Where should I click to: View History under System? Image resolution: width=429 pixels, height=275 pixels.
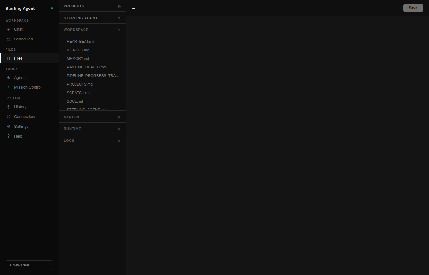click(x=29, y=107)
